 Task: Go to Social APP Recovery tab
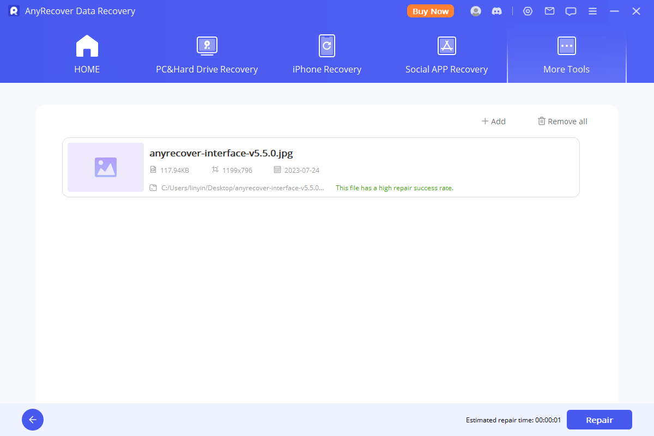pyautogui.click(x=446, y=54)
